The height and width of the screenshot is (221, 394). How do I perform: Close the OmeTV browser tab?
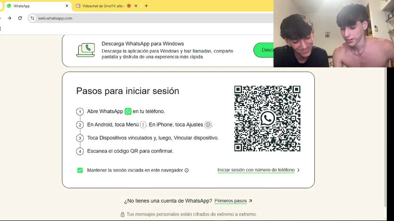click(x=136, y=6)
